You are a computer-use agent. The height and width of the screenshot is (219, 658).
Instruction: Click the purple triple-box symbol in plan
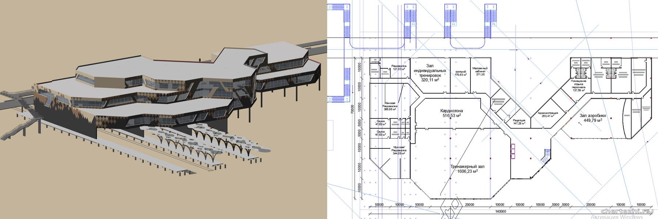pyautogui.click(x=513, y=151)
